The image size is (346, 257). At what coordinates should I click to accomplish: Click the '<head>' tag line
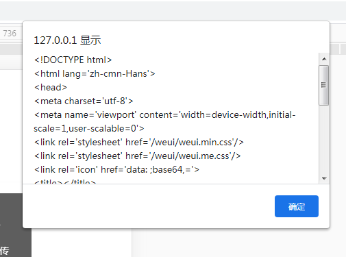51,87
